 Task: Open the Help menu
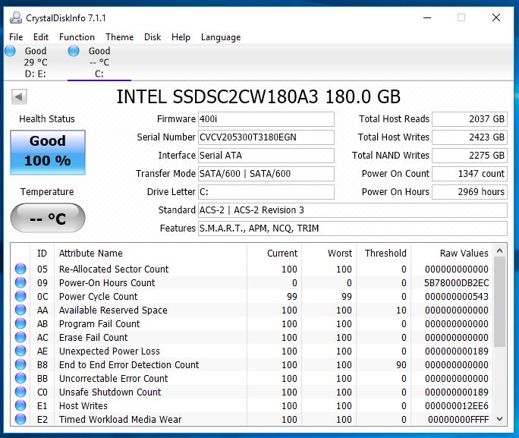coord(181,37)
